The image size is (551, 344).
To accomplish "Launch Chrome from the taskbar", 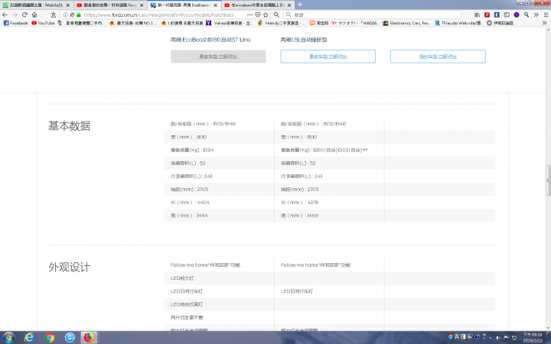I will click(50, 338).
